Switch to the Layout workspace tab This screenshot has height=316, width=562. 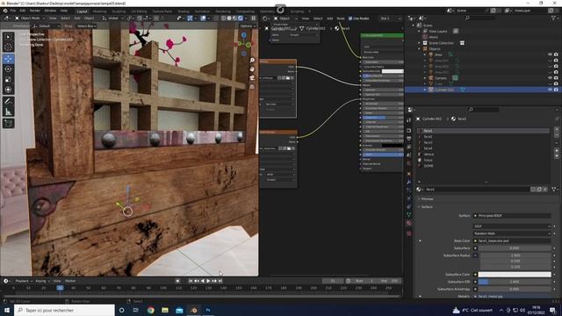(82, 11)
